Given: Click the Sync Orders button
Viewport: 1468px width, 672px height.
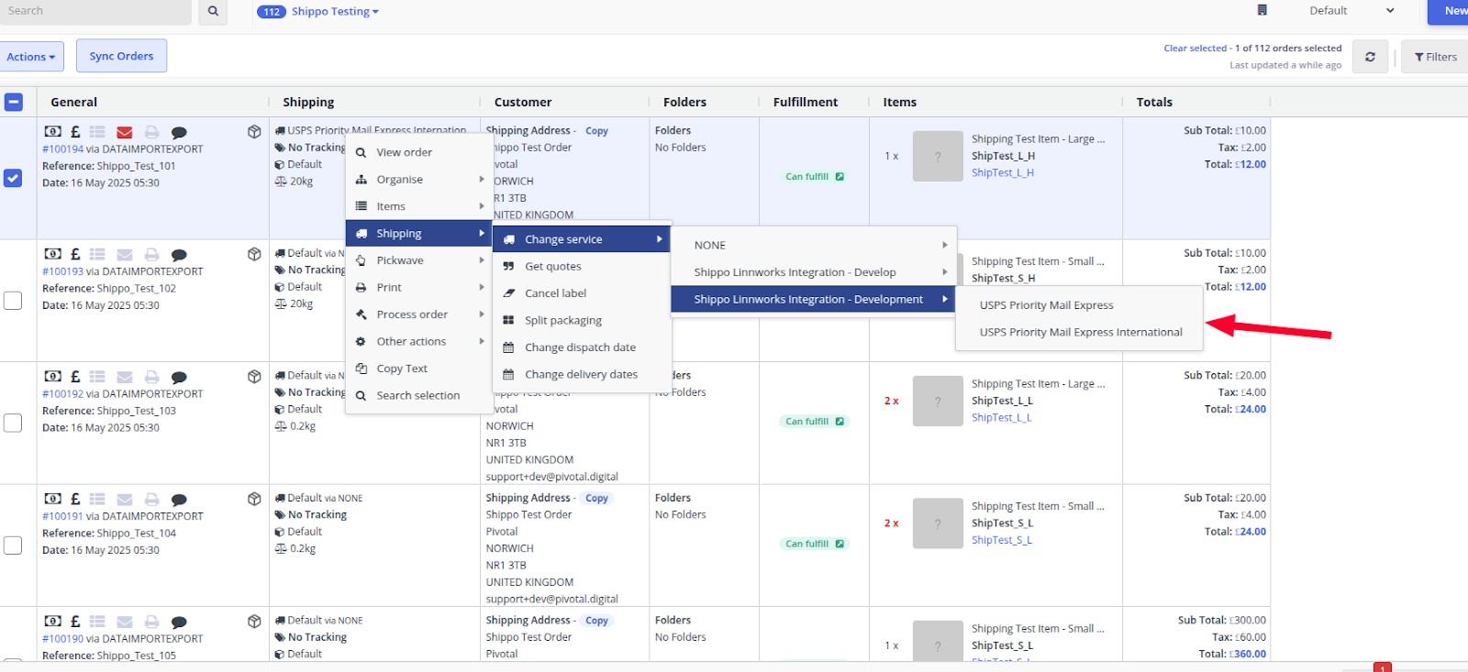Looking at the screenshot, I should click(121, 56).
